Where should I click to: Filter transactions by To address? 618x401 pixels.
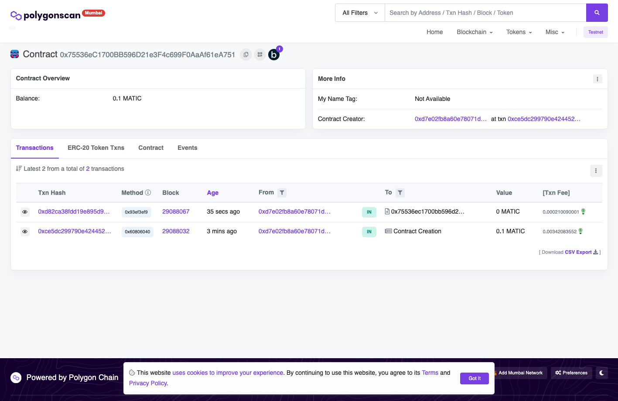(x=400, y=193)
